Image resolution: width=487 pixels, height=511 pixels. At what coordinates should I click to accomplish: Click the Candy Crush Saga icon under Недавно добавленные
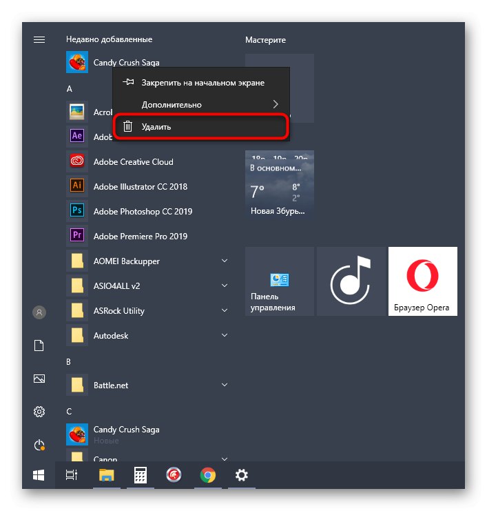77,62
